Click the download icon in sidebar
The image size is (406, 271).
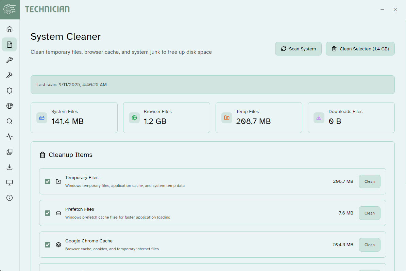10,167
